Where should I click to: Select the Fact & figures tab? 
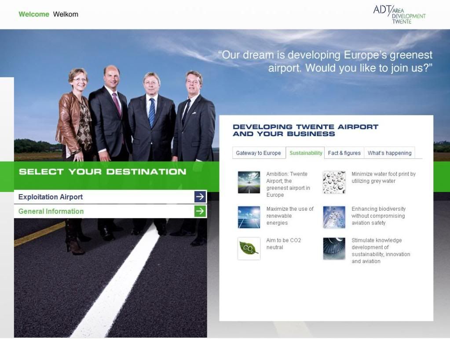tap(344, 153)
